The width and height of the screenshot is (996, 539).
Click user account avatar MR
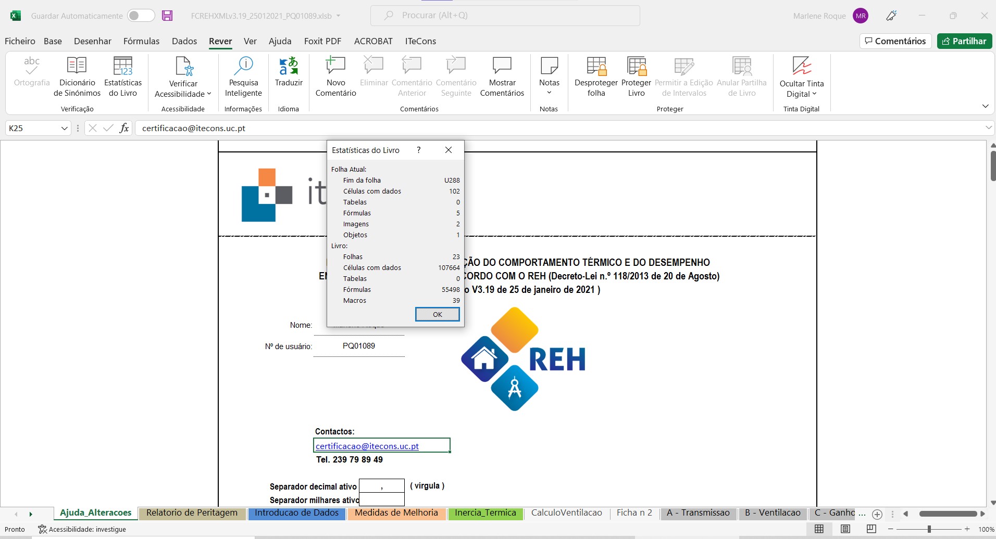pos(861,16)
